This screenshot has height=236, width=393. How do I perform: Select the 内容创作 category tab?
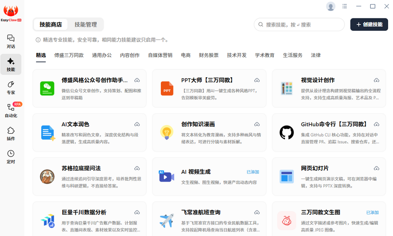click(x=130, y=55)
